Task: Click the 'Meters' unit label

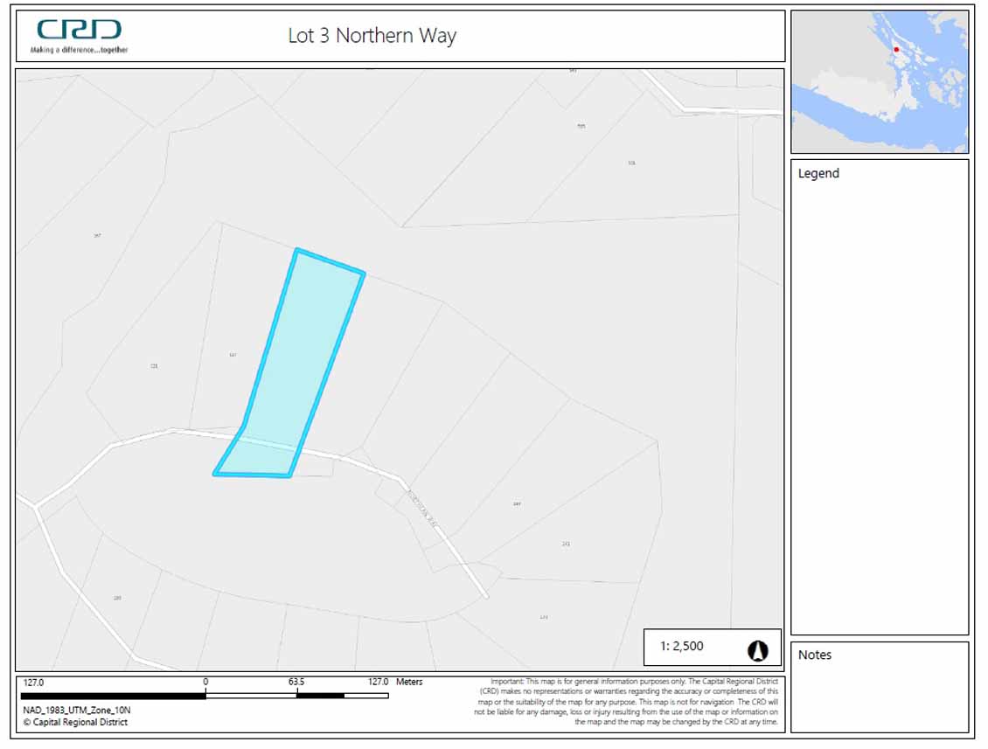Action: click(x=409, y=682)
